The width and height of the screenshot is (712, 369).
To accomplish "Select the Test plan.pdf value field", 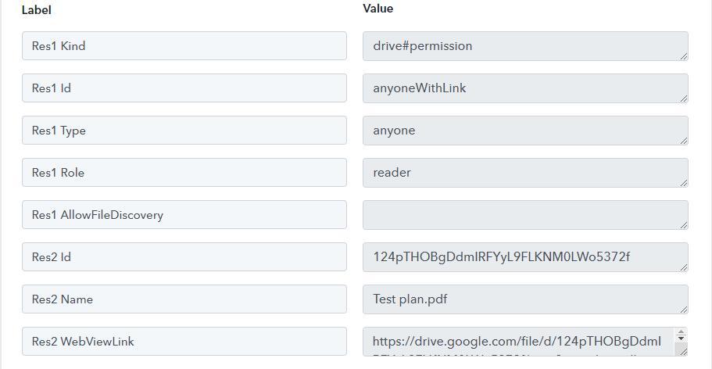I will tap(525, 299).
